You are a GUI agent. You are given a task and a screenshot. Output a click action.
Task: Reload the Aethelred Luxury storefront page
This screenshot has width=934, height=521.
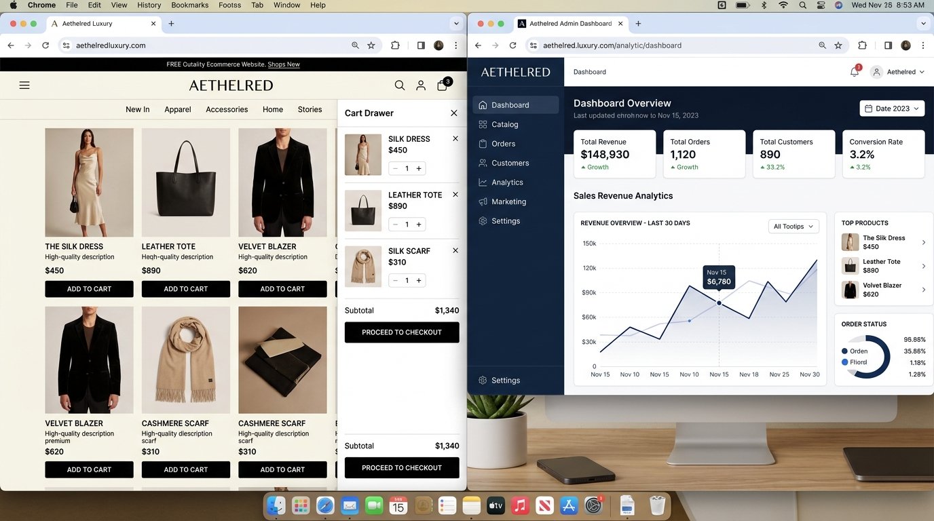(45, 45)
